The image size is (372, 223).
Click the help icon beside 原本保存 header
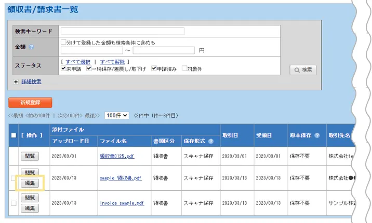click(x=317, y=135)
